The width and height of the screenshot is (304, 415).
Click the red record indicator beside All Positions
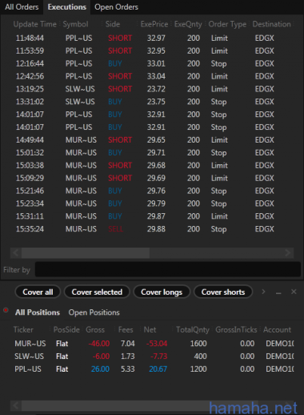click(x=6, y=310)
